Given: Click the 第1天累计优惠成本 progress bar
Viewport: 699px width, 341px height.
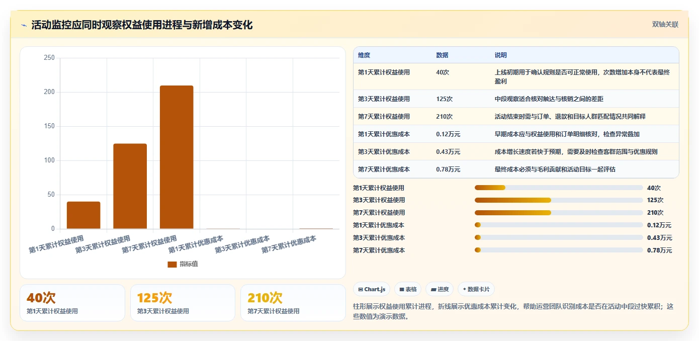Looking at the screenshot, I should [559, 225].
